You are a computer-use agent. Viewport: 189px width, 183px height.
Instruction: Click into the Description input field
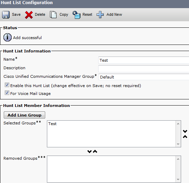tap(144, 69)
